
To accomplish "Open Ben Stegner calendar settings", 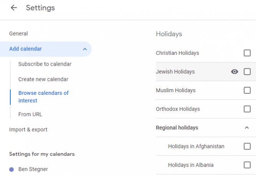I will [33, 169].
